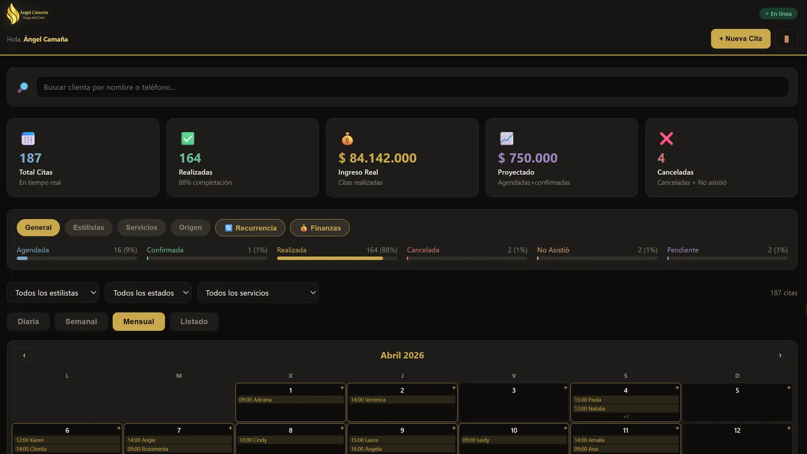Switch to Listado view
This screenshot has width=807, height=454.
point(194,322)
